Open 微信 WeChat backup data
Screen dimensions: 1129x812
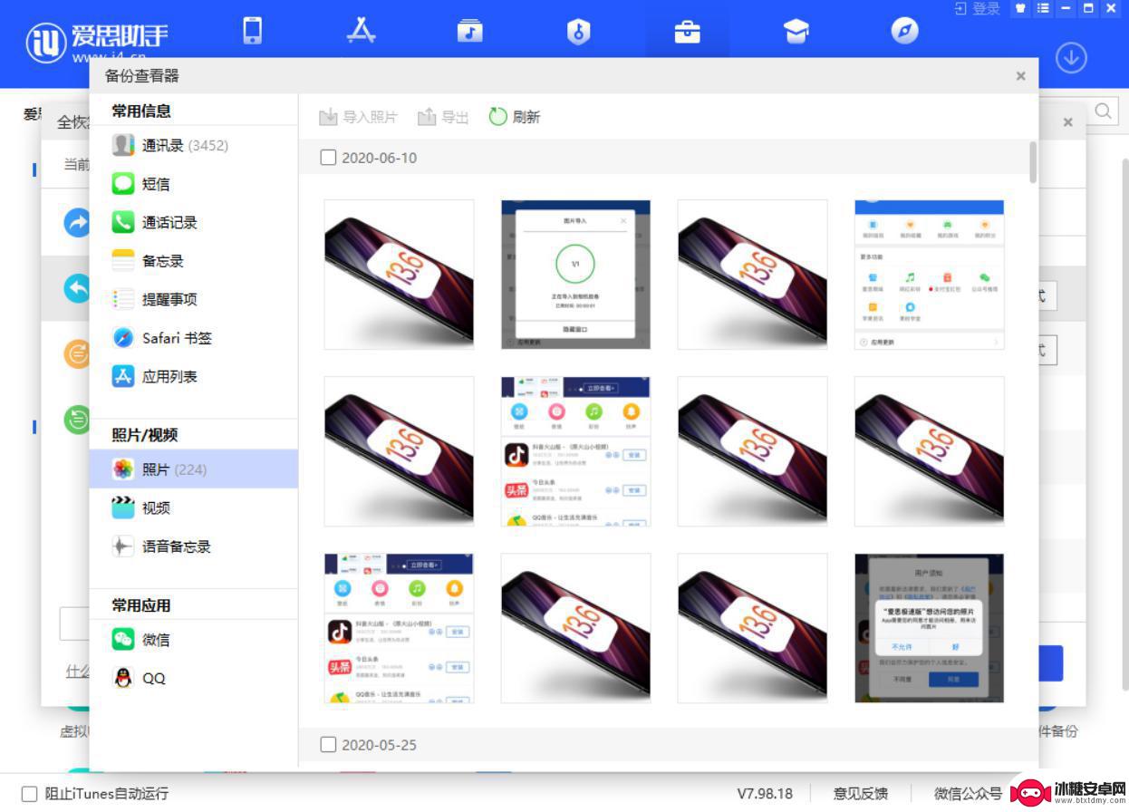pos(193,640)
